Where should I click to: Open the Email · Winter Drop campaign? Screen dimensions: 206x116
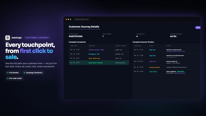[x=94, y=59]
